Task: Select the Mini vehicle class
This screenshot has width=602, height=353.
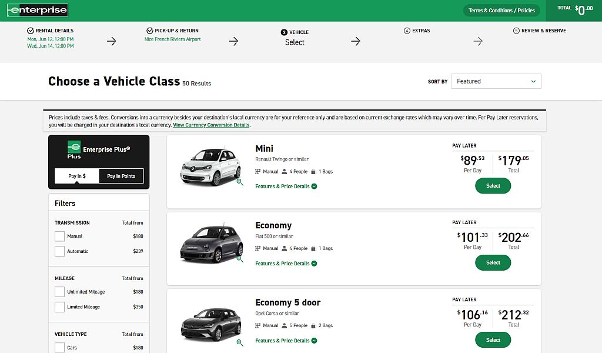Action: click(x=493, y=185)
